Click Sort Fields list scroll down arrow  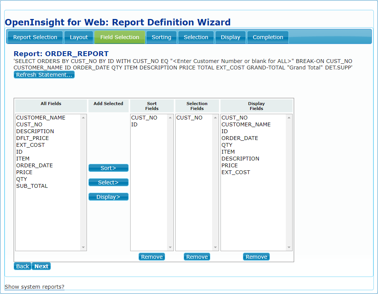click(x=170, y=247)
